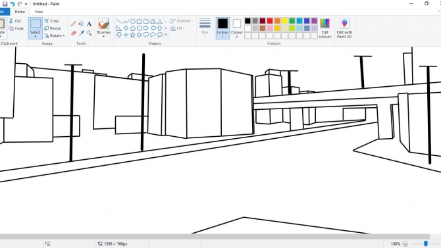Collapse the ribbon with the chevron

click(x=439, y=12)
